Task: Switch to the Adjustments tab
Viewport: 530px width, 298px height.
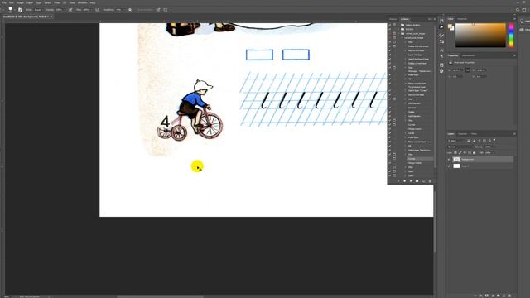Action: 469,55
